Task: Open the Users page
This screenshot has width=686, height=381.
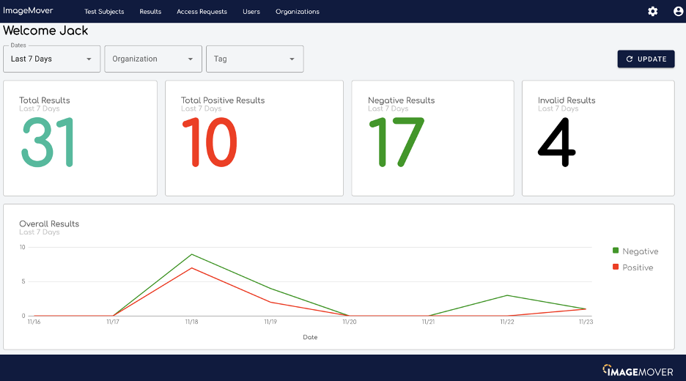Action: point(251,12)
